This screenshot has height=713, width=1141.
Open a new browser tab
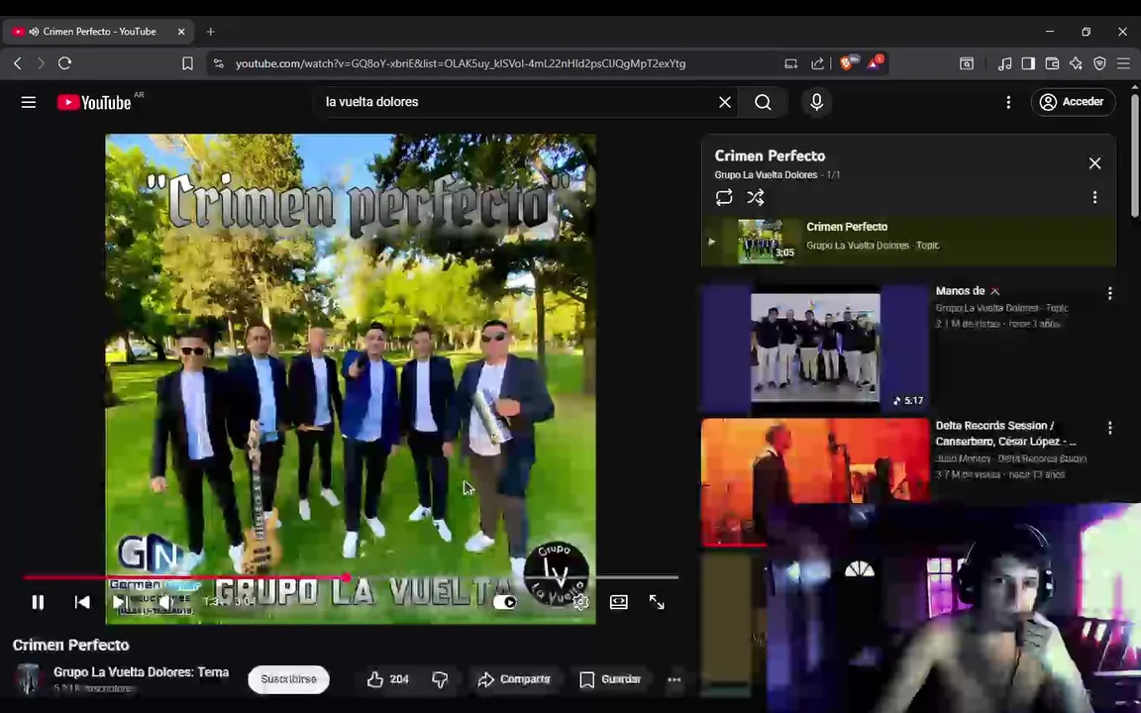click(210, 32)
